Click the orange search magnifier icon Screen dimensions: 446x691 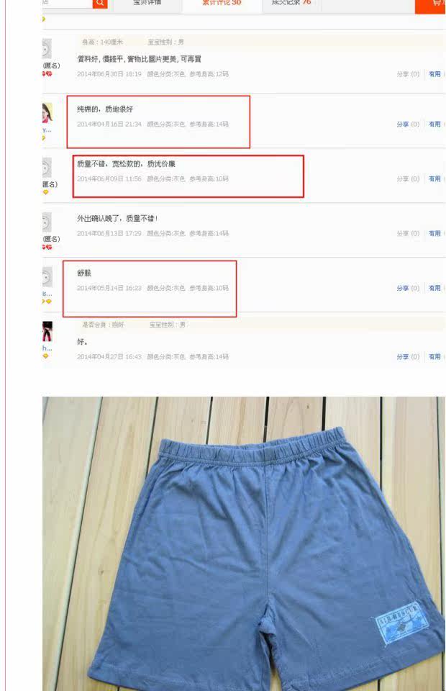tap(100, 4)
